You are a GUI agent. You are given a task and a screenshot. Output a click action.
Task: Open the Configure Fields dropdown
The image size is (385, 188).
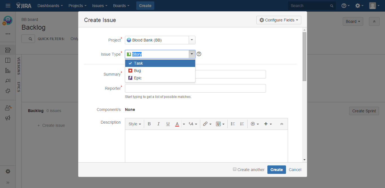pos(279,20)
